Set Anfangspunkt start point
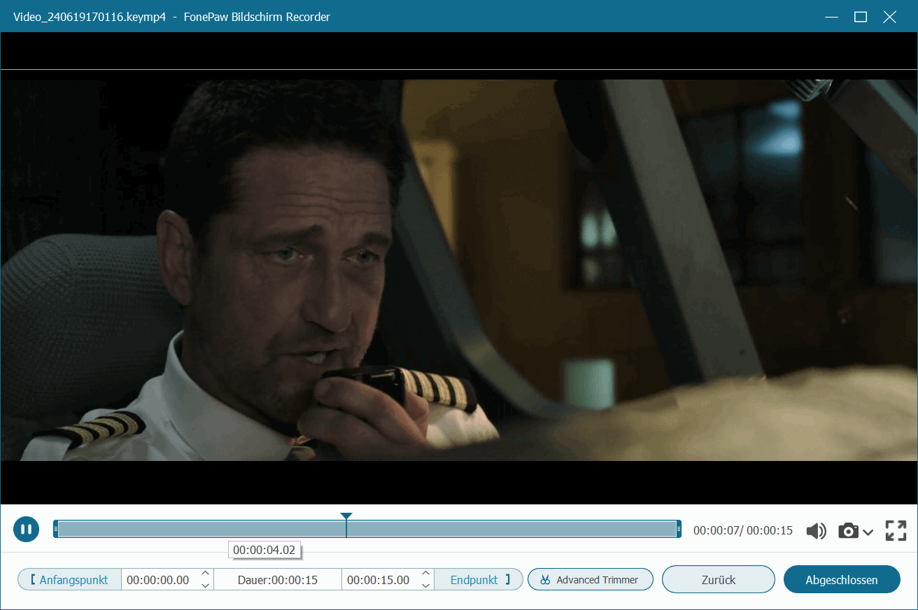The height and width of the screenshot is (610, 918). pyautogui.click(x=69, y=580)
